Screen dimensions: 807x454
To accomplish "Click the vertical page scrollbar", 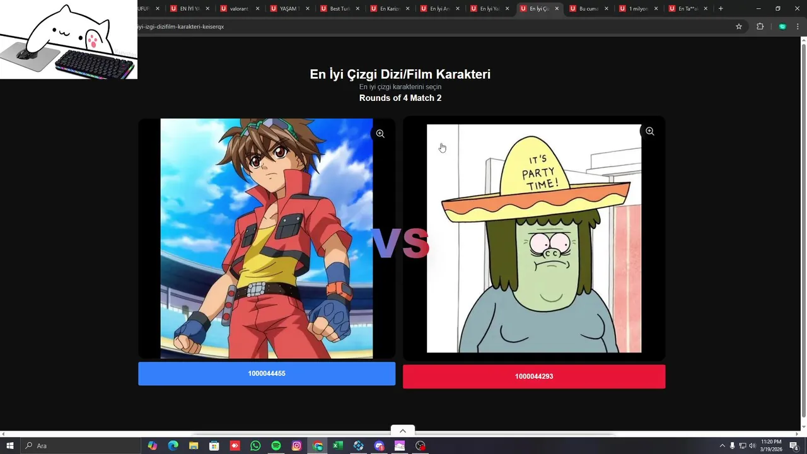I will point(803,230).
